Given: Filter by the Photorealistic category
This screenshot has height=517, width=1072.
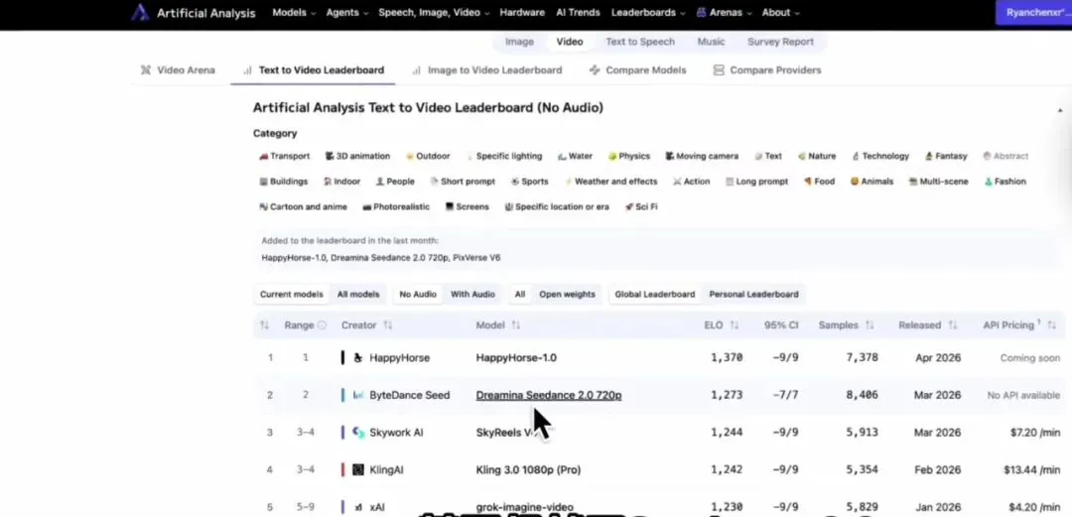Looking at the screenshot, I should [x=396, y=206].
